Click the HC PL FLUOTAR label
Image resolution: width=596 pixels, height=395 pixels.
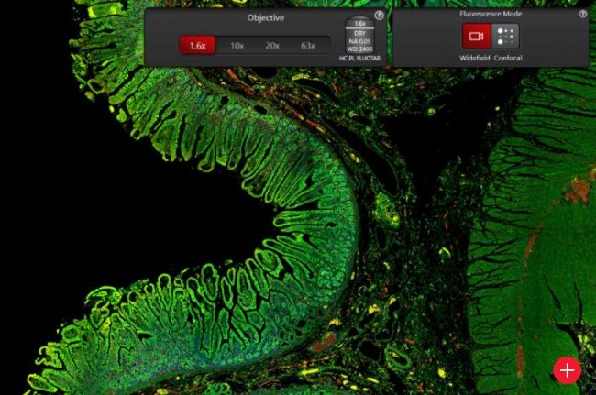(x=359, y=60)
